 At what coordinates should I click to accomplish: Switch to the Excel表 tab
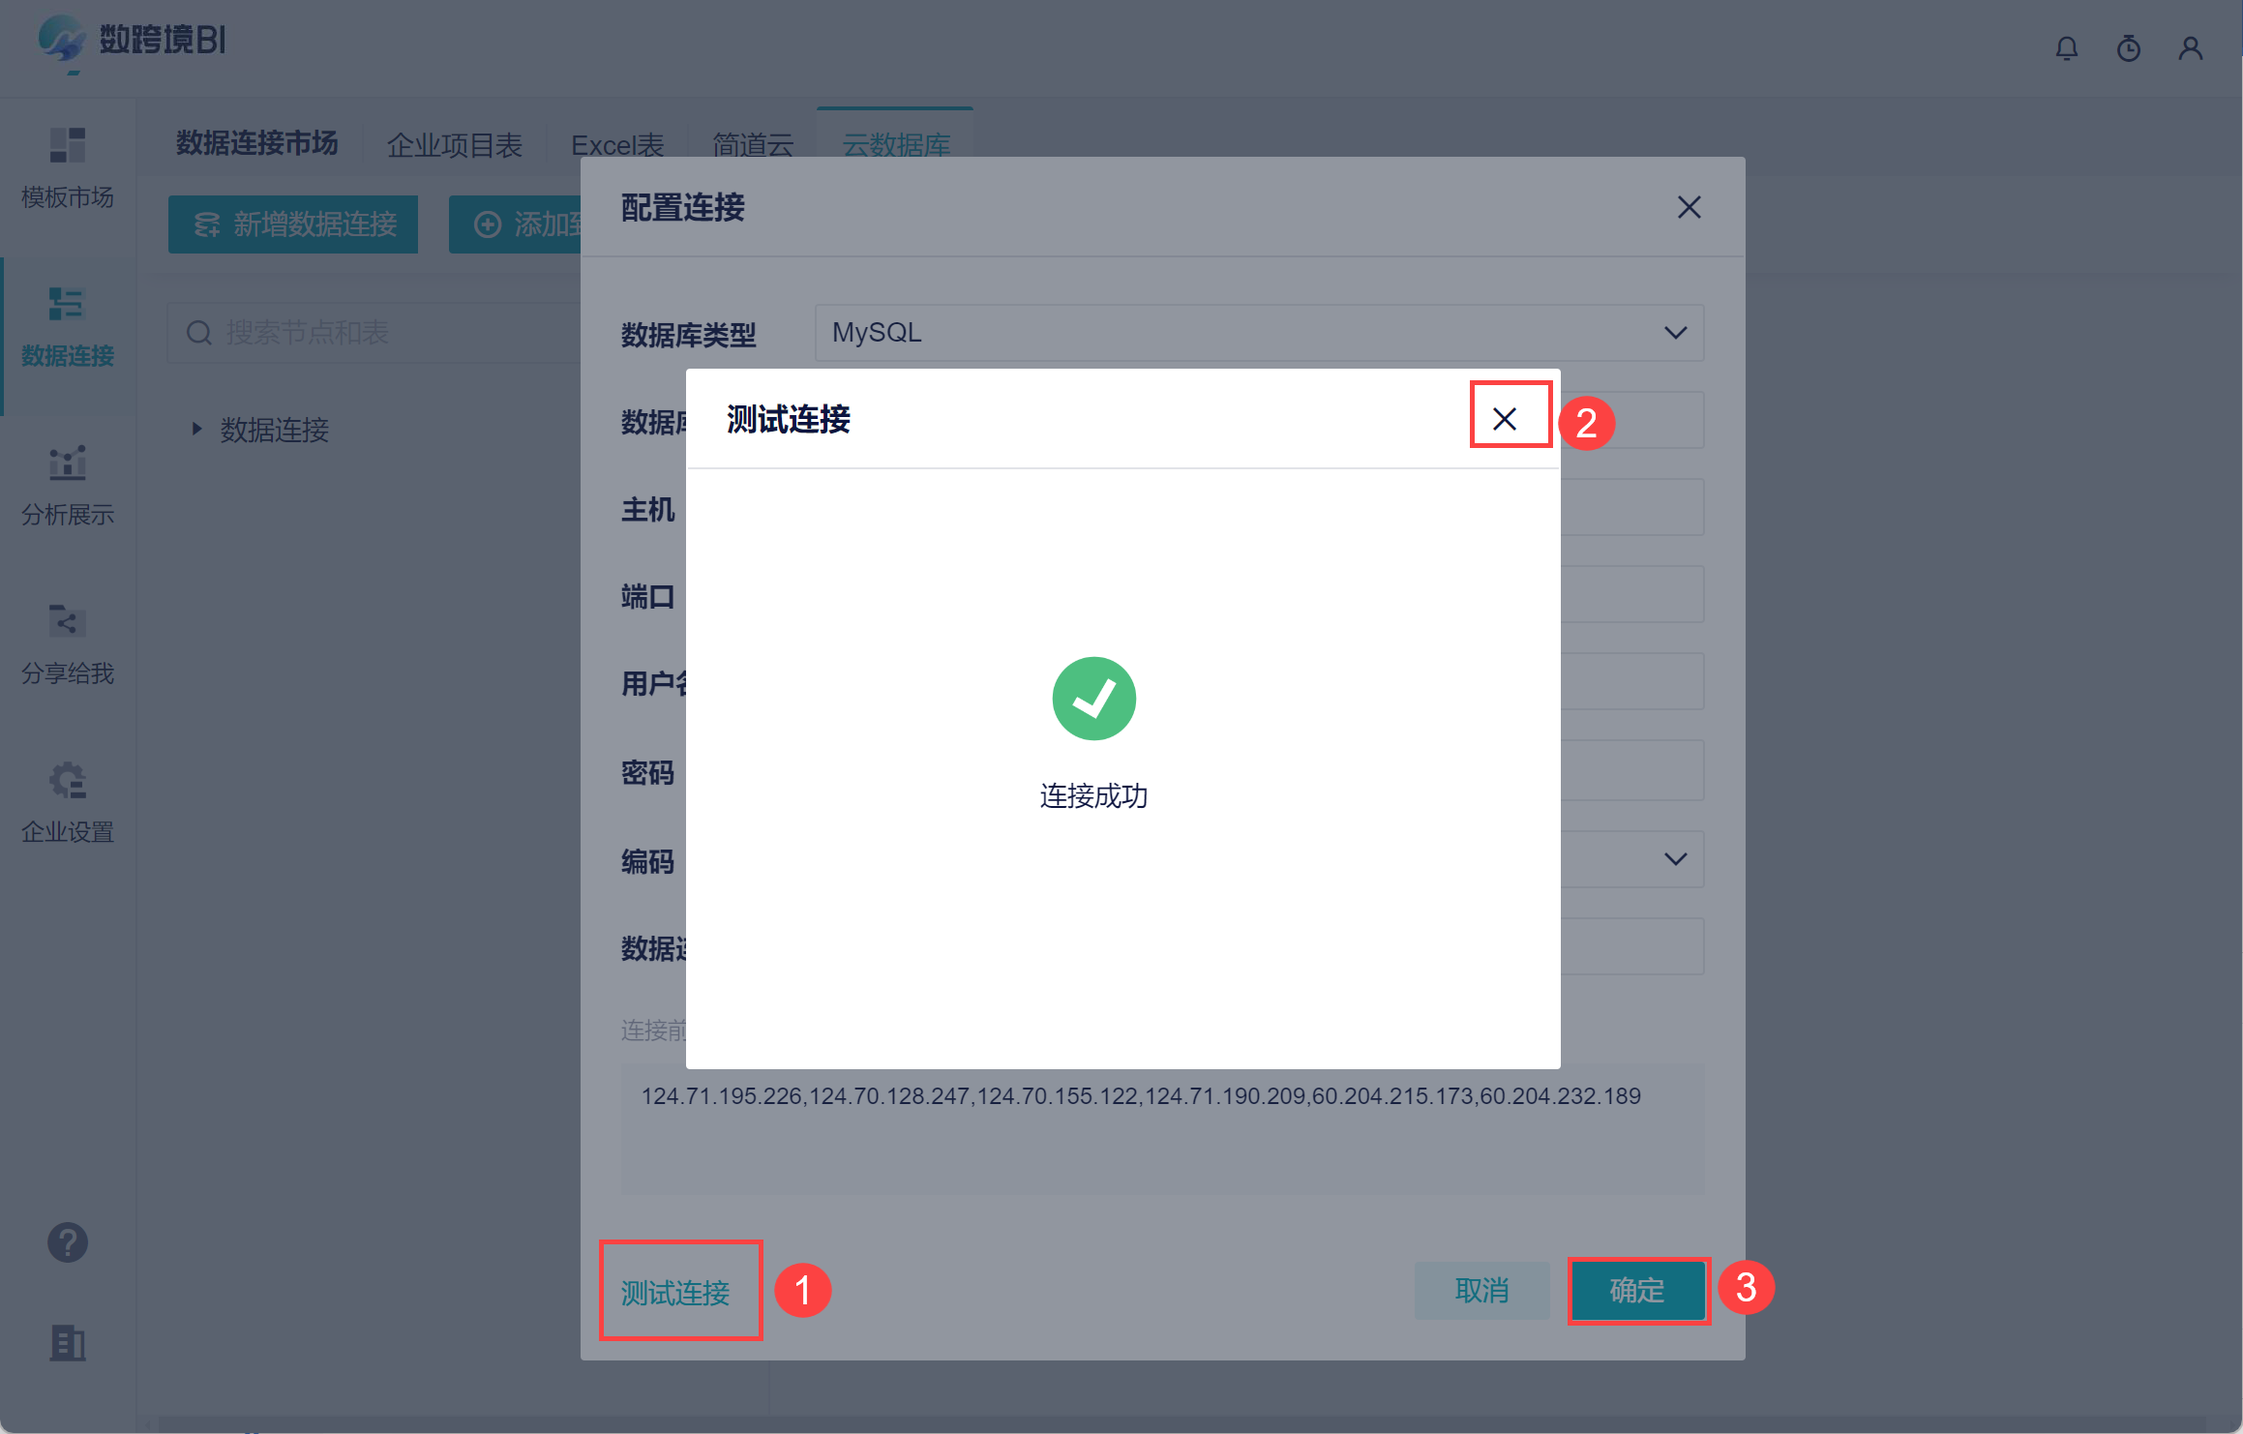[617, 145]
